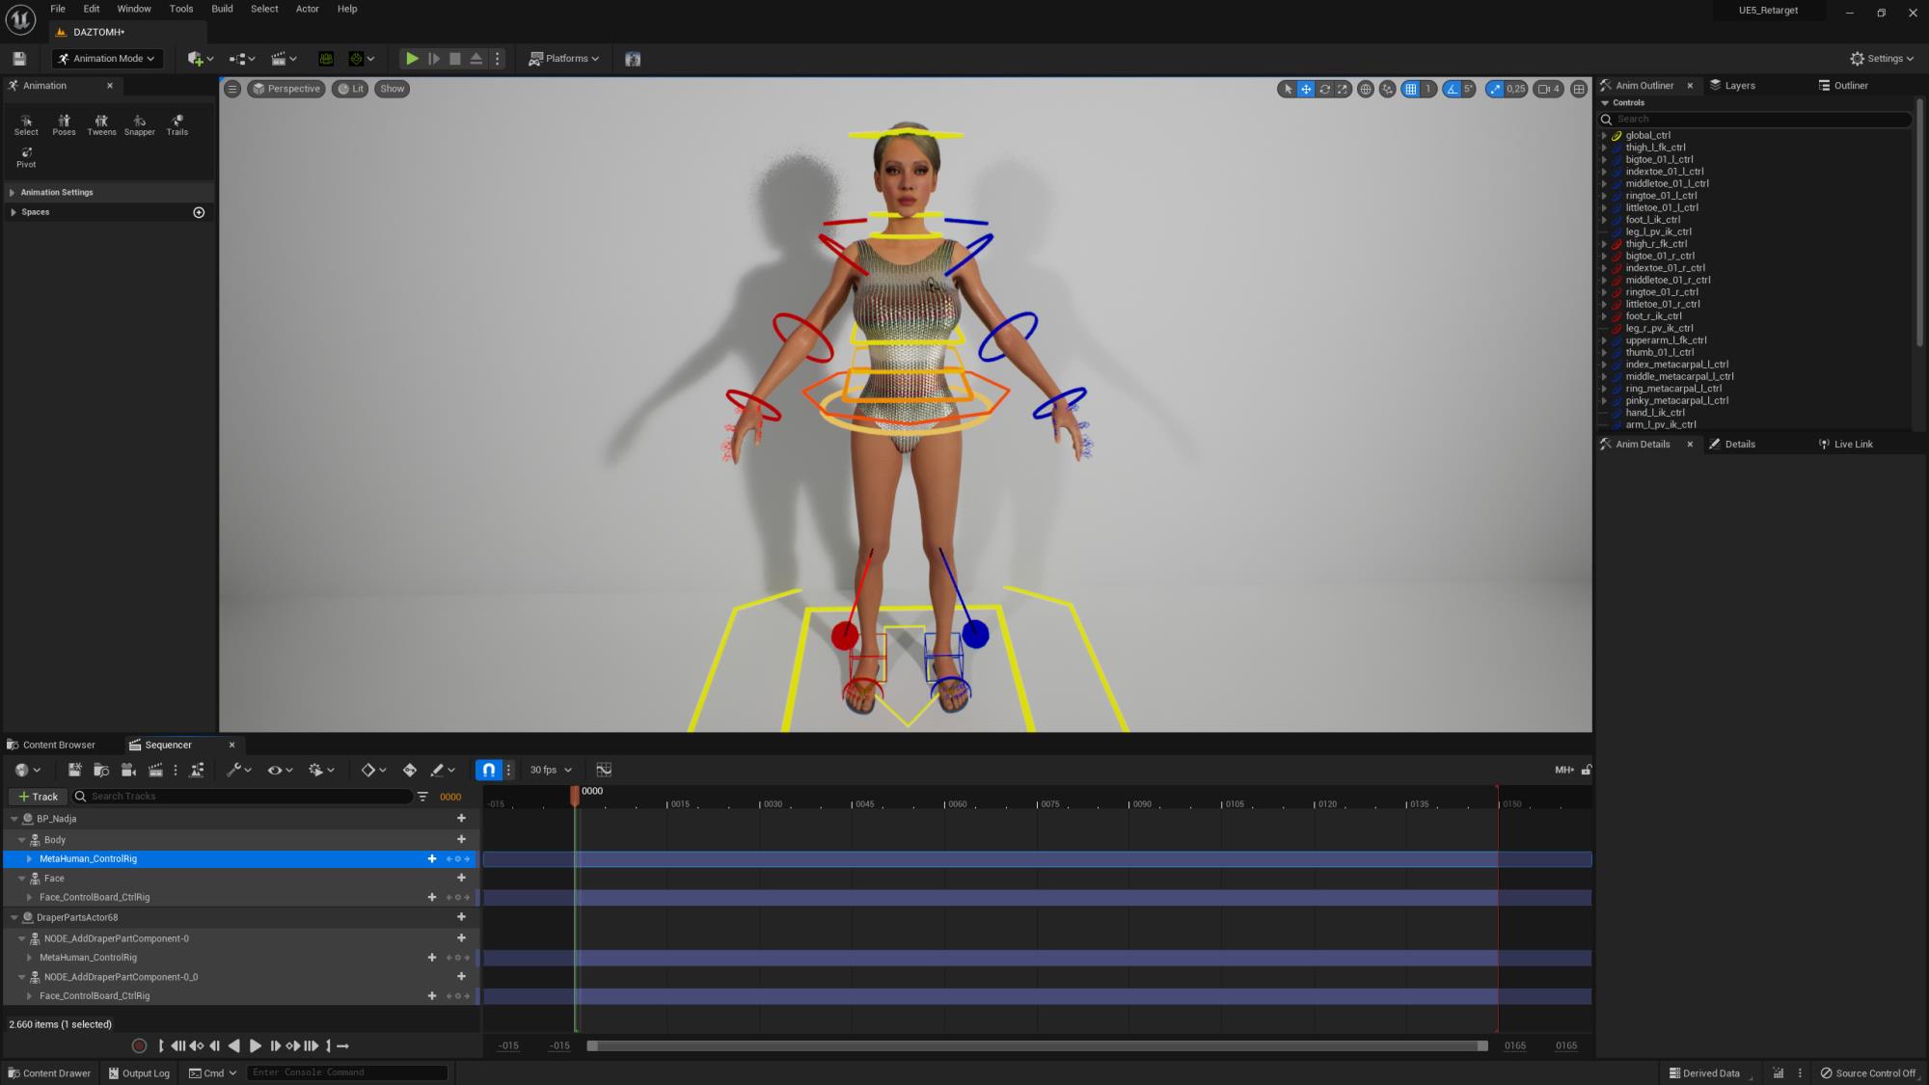
Task: Open the Tweens tool
Action: 101,124
